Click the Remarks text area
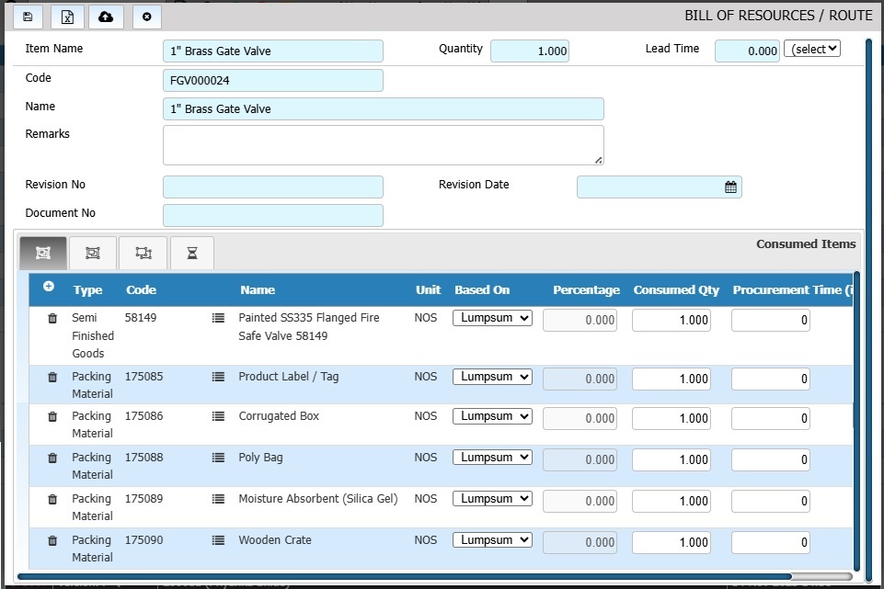Image resolution: width=884 pixels, height=589 pixels. (x=383, y=144)
